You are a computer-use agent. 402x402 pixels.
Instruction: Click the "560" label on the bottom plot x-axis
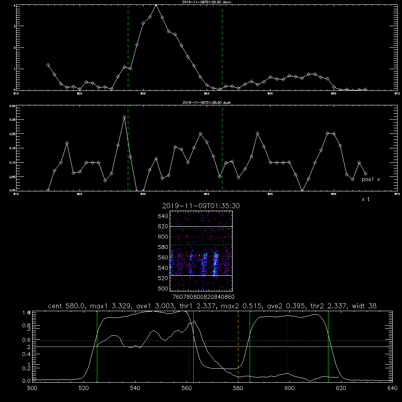click(187, 388)
